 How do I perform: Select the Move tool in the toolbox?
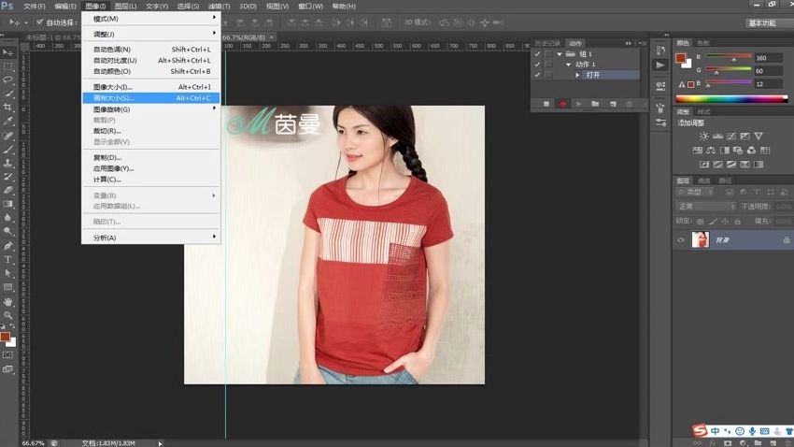pyautogui.click(x=7, y=51)
